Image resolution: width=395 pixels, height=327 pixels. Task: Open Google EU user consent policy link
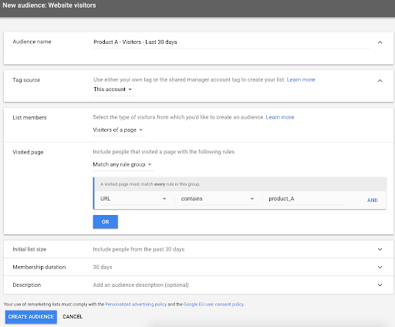(x=214, y=305)
